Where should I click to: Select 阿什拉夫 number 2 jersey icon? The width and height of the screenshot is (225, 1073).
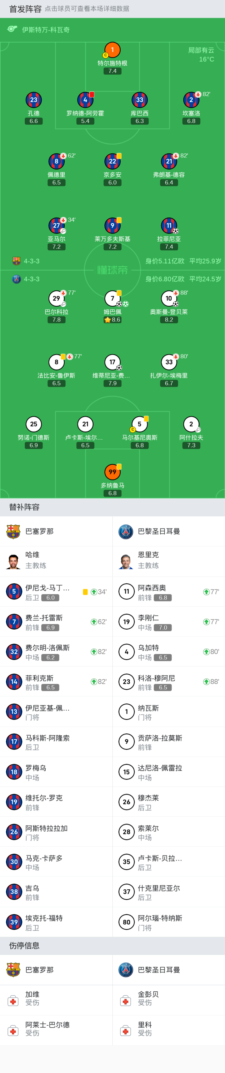click(x=191, y=424)
